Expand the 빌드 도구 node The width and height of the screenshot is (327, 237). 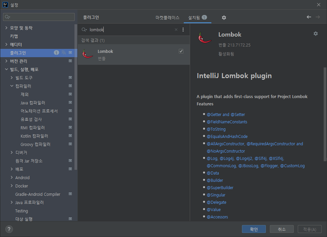click(12, 77)
